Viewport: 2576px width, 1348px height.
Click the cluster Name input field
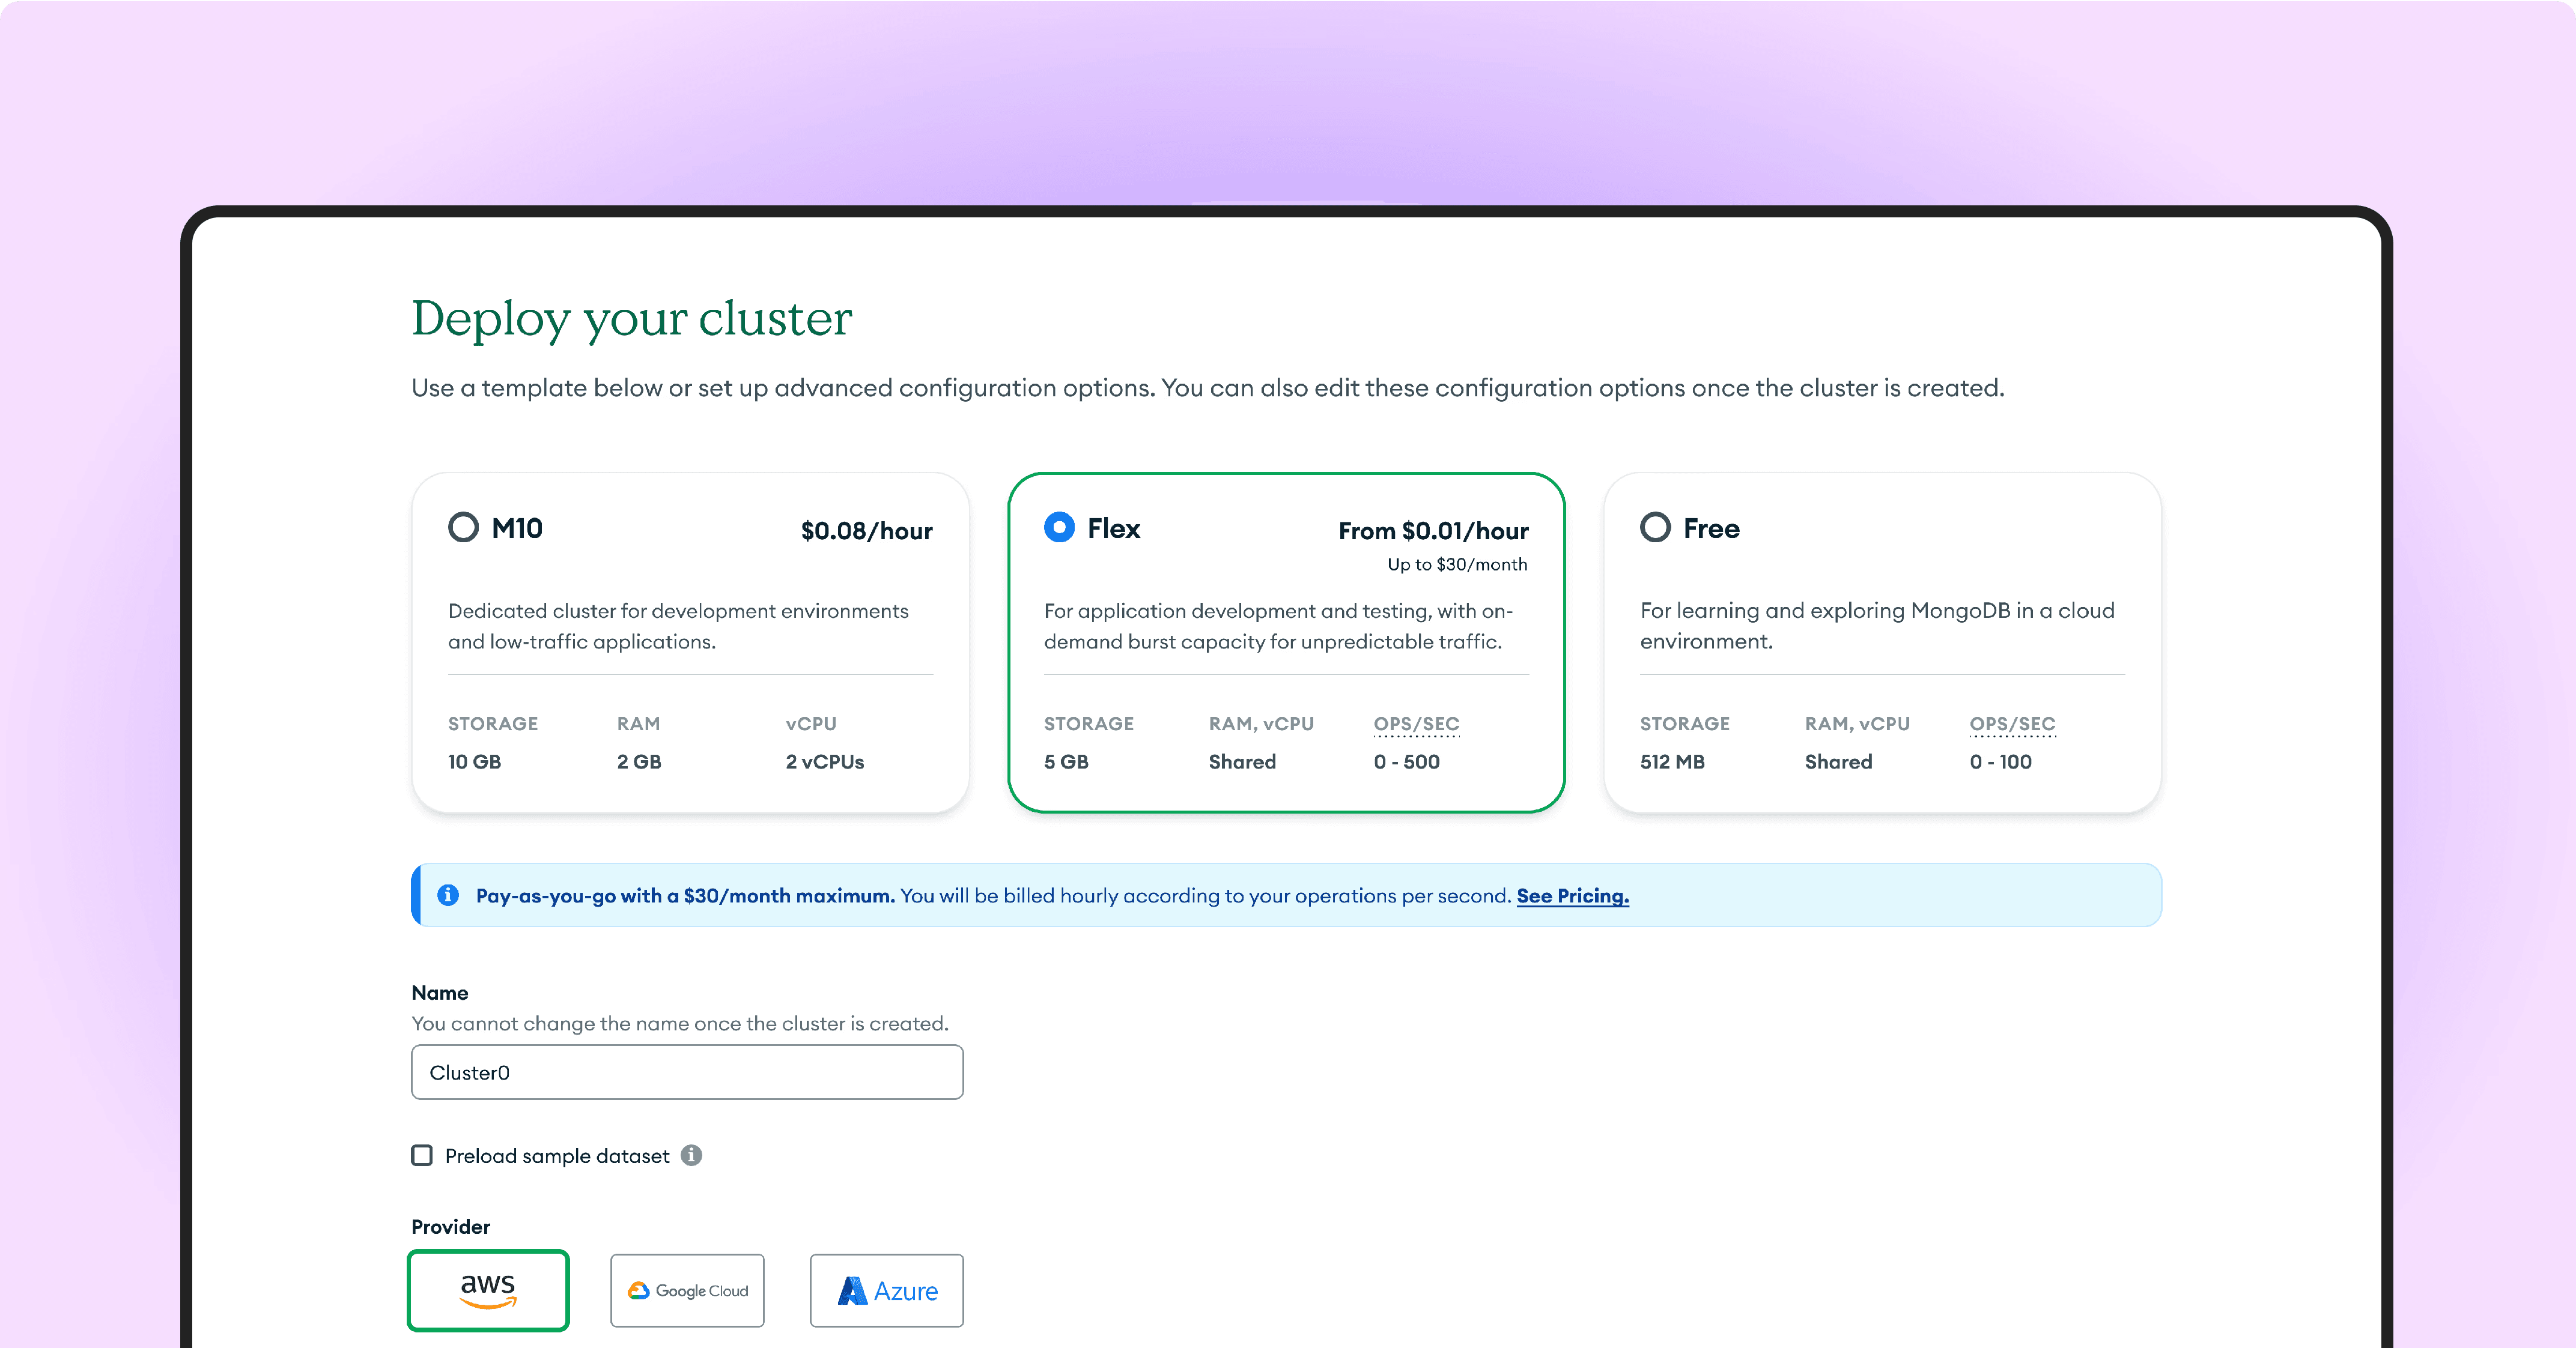pyautogui.click(x=687, y=1072)
